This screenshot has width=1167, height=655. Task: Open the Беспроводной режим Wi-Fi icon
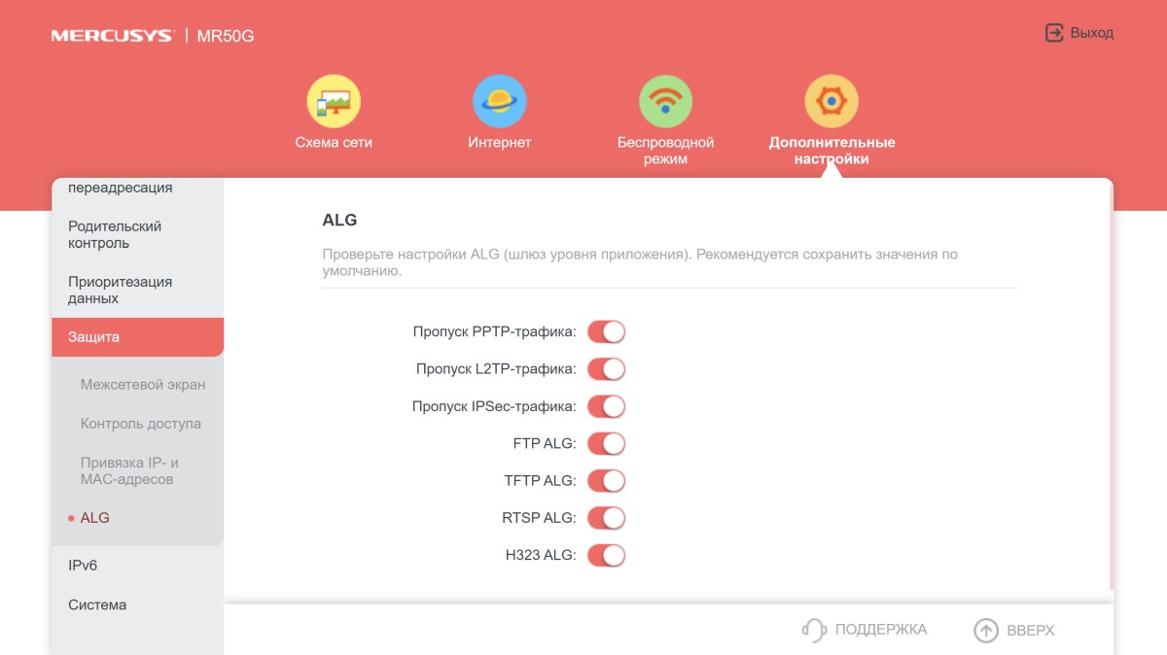(x=665, y=101)
